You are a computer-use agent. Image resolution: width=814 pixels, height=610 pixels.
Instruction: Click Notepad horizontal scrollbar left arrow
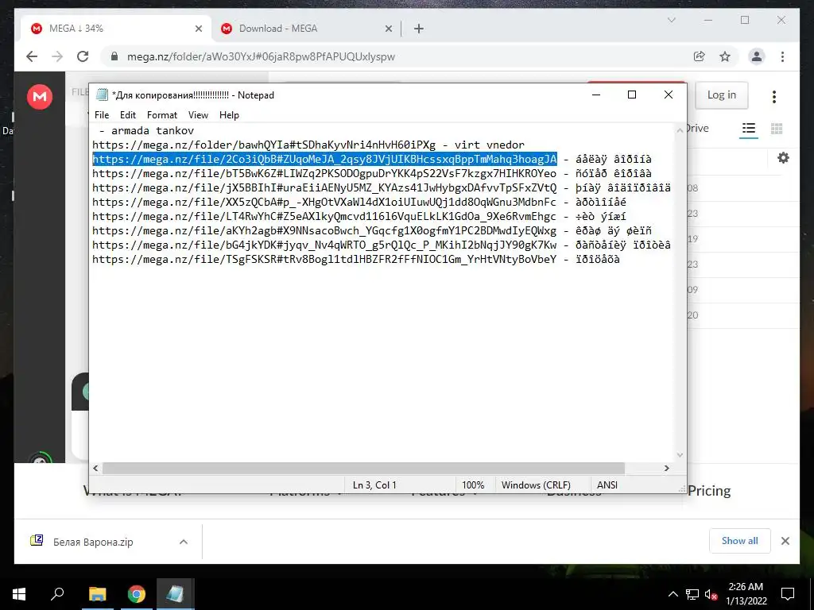pos(95,468)
